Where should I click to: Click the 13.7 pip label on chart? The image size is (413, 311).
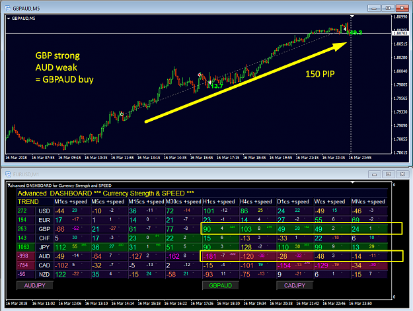pos(217,86)
